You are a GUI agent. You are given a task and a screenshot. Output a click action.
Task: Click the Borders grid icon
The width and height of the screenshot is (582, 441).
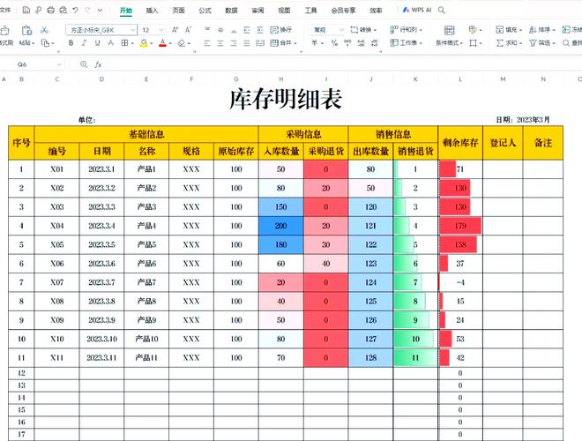124,43
